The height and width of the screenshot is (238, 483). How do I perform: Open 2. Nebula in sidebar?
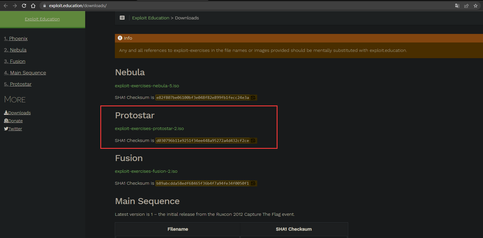point(15,50)
